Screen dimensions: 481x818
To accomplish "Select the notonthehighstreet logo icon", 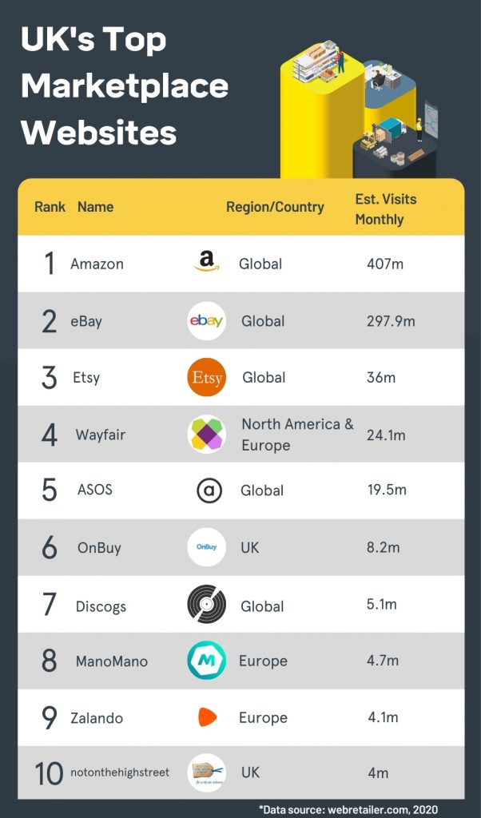I will pos(206,772).
